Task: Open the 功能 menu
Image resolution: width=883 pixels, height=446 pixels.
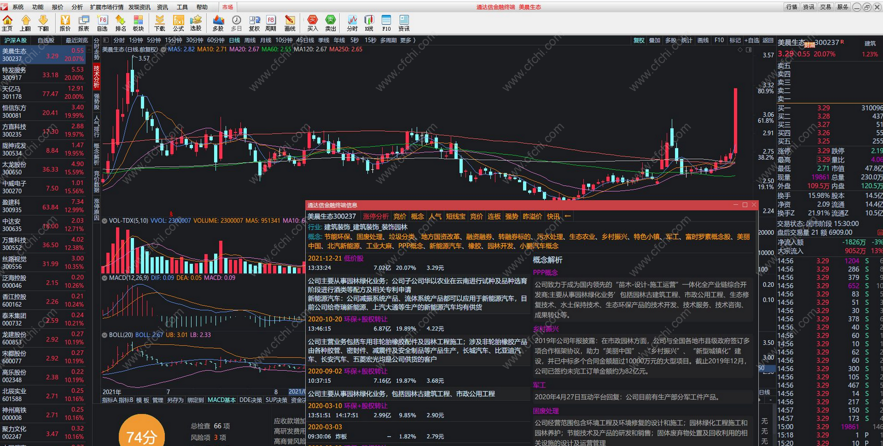Action: coord(38,7)
